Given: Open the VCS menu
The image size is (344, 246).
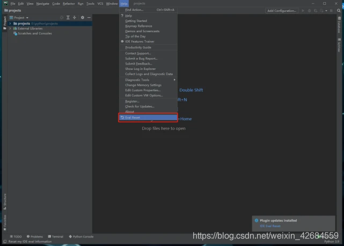Looking at the screenshot, I should (x=100, y=4).
